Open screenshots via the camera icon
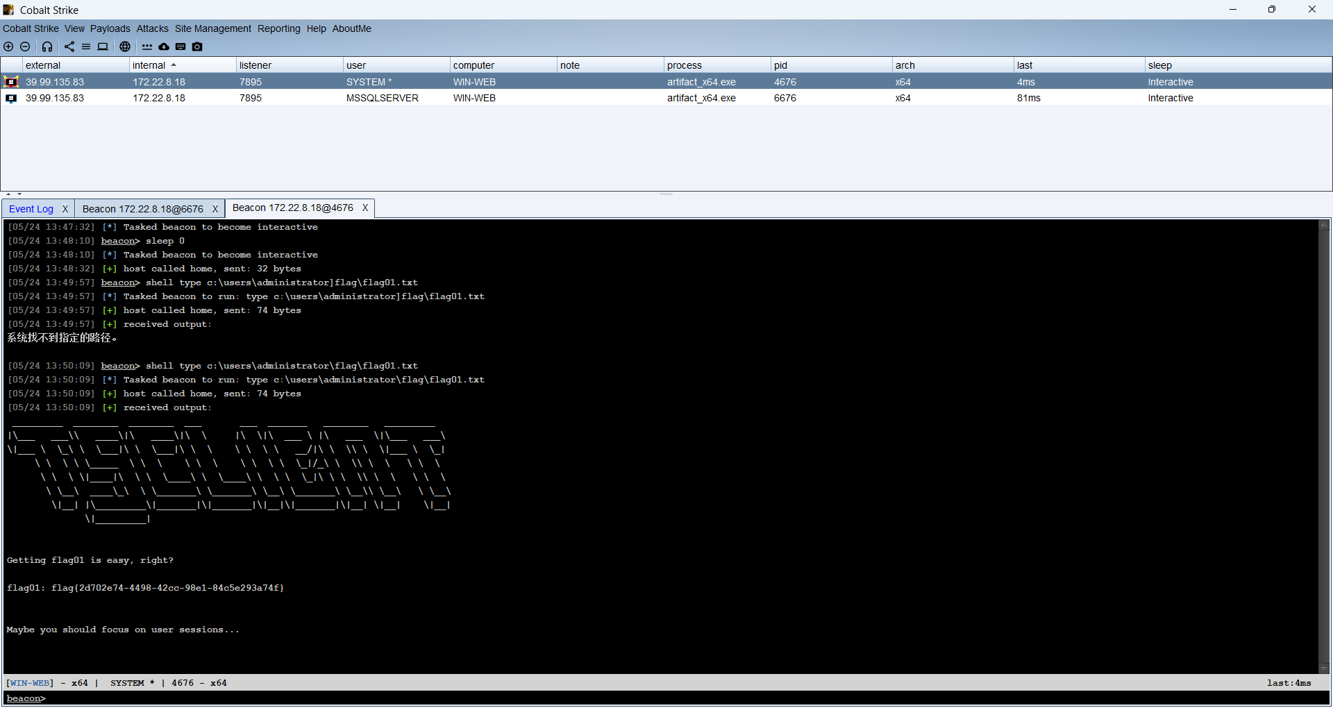1333x708 pixels. (197, 47)
